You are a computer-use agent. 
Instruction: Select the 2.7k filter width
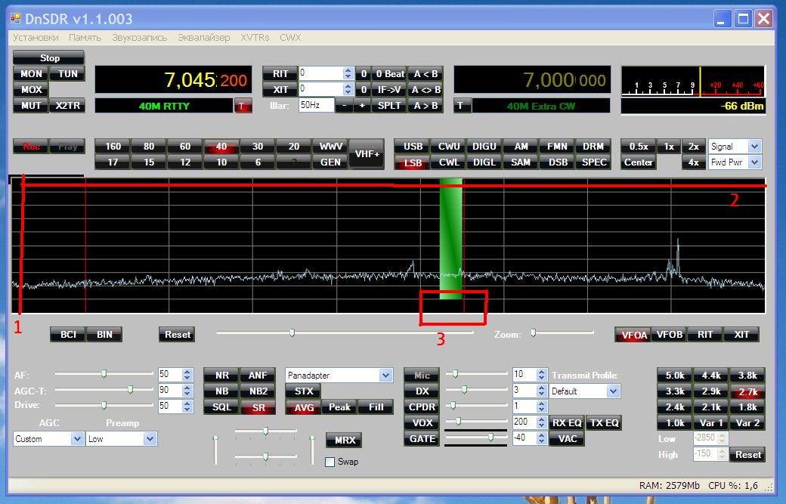[747, 391]
